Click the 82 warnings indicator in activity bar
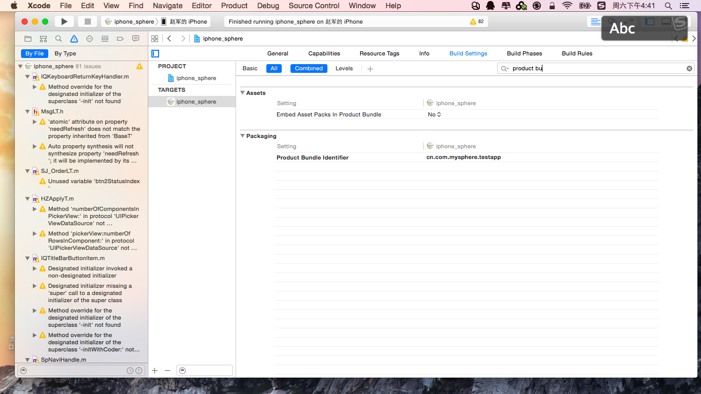Image resolution: width=701 pixels, height=394 pixels. click(x=477, y=22)
